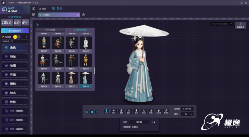The width and height of the screenshot is (249, 137).
Task: Click the hamburger menu icon beside 首页
Action: click(34, 9)
